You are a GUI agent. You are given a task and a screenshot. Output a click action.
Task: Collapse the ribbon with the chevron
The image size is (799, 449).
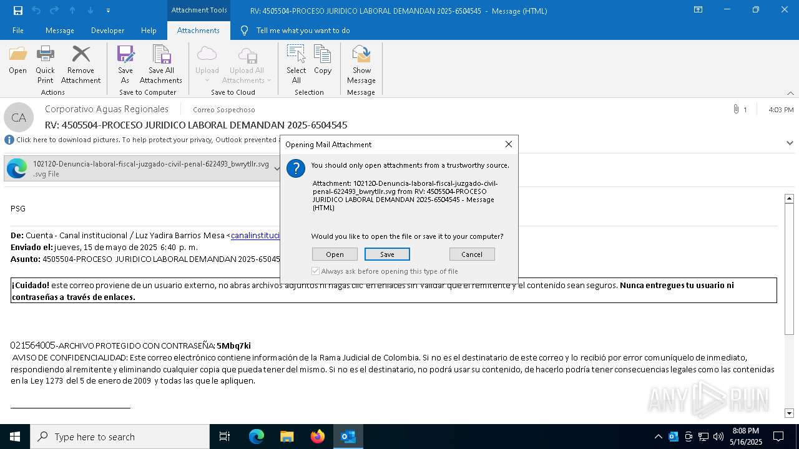[x=790, y=93]
